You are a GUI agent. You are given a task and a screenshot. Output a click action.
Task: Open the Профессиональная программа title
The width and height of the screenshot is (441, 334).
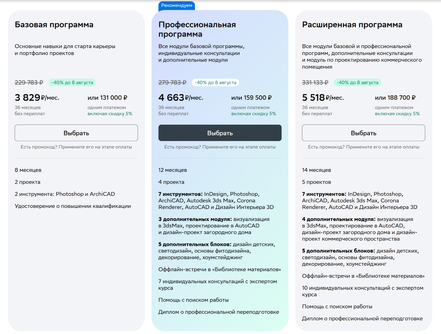coord(197,29)
